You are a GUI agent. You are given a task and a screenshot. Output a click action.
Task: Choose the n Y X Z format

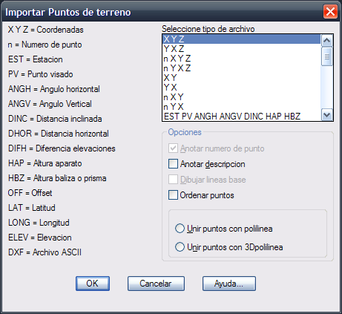pos(242,68)
